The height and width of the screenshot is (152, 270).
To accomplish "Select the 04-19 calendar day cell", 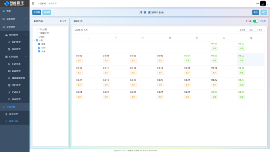I will click(x=142, y=84).
